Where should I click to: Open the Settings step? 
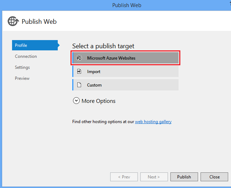click(22, 67)
